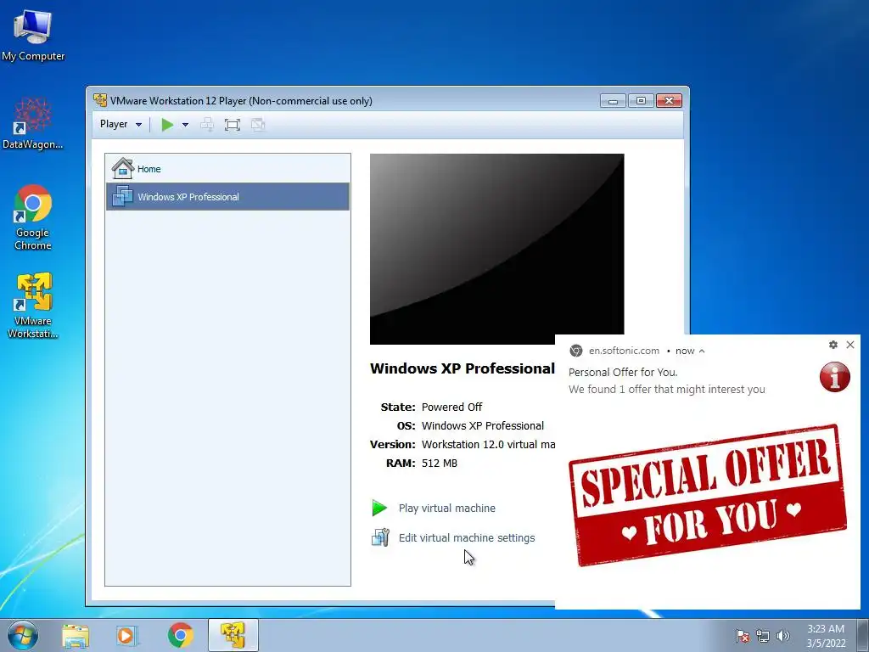Image resolution: width=869 pixels, height=652 pixels.
Task: Click the VMware icon in the title bar
Action: pyautogui.click(x=100, y=100)
